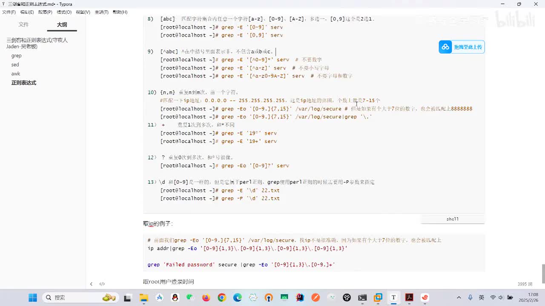
Task: Collapse the sidebar with the arrow toggle
Action: pos(91,284)
